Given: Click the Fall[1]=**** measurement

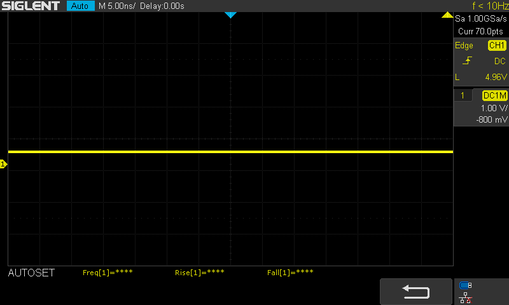Looking at the screenshot, I should (x=290, y=273).
